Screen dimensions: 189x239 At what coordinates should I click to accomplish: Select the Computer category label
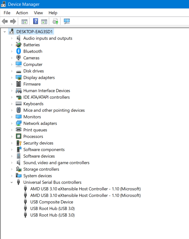[x=33, y=64]
